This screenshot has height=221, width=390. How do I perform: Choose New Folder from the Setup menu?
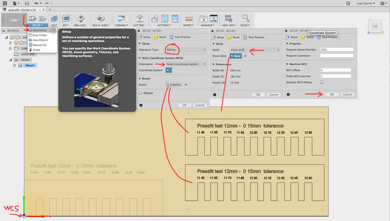point(40,35)
